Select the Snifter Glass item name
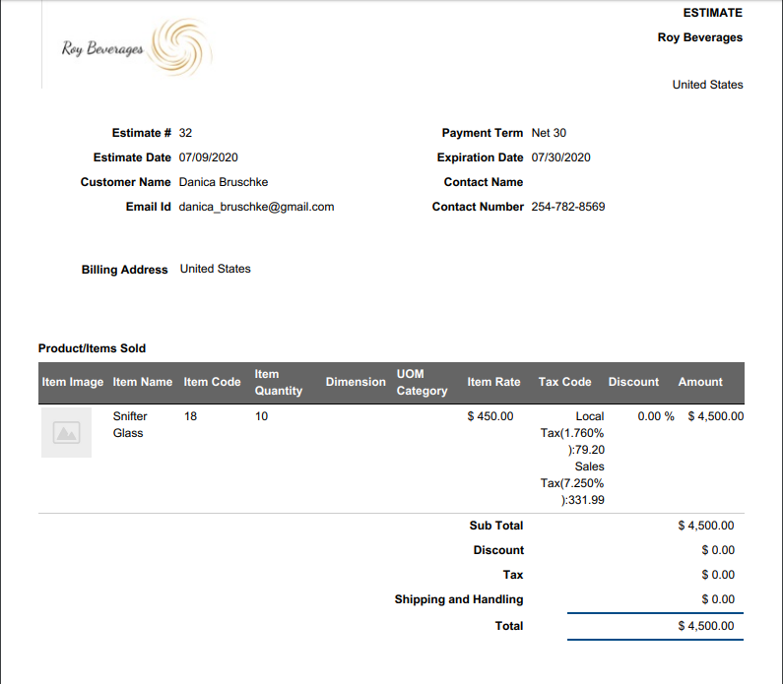783x684 pixels. (129, 424)
